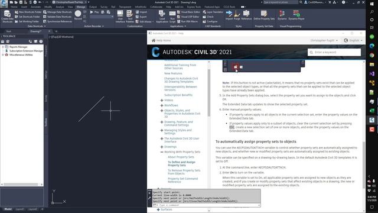The height and width of the screenshot is (213, 378).
Task: Expand Miscellaneous Utilities tree node
Action: tap(3, 55)
